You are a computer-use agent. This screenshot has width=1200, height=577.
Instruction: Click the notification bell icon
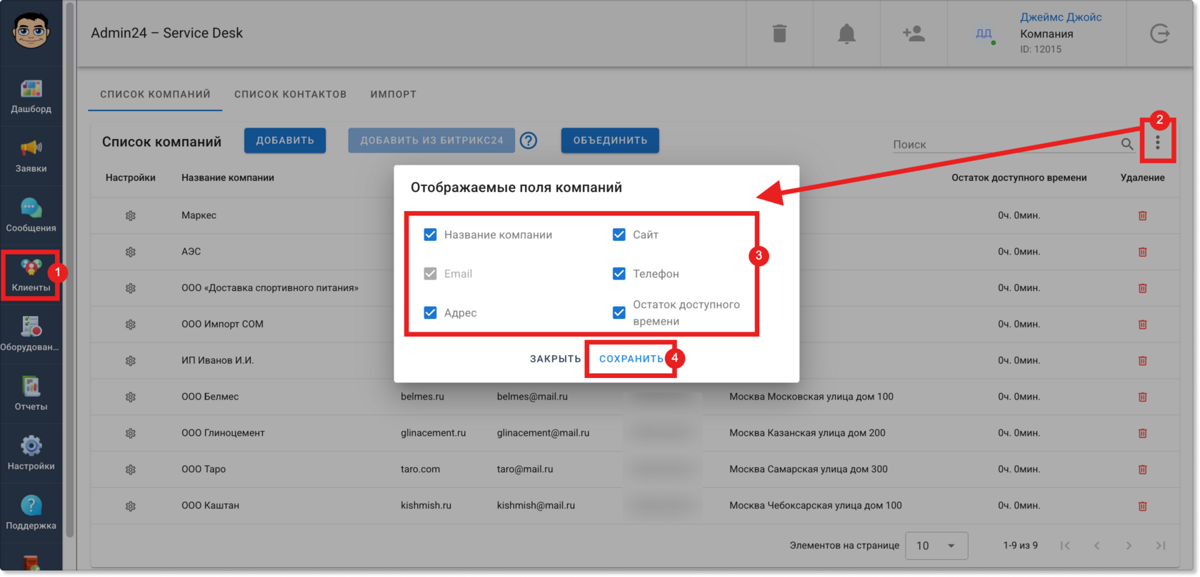[846, 34]
